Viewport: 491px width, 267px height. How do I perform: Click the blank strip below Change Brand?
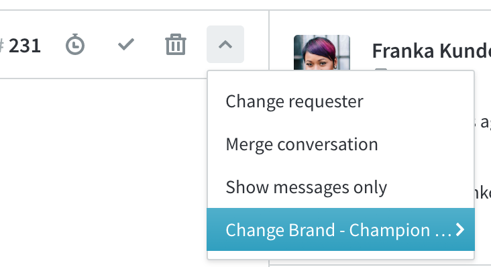click(x=341, y=254)
